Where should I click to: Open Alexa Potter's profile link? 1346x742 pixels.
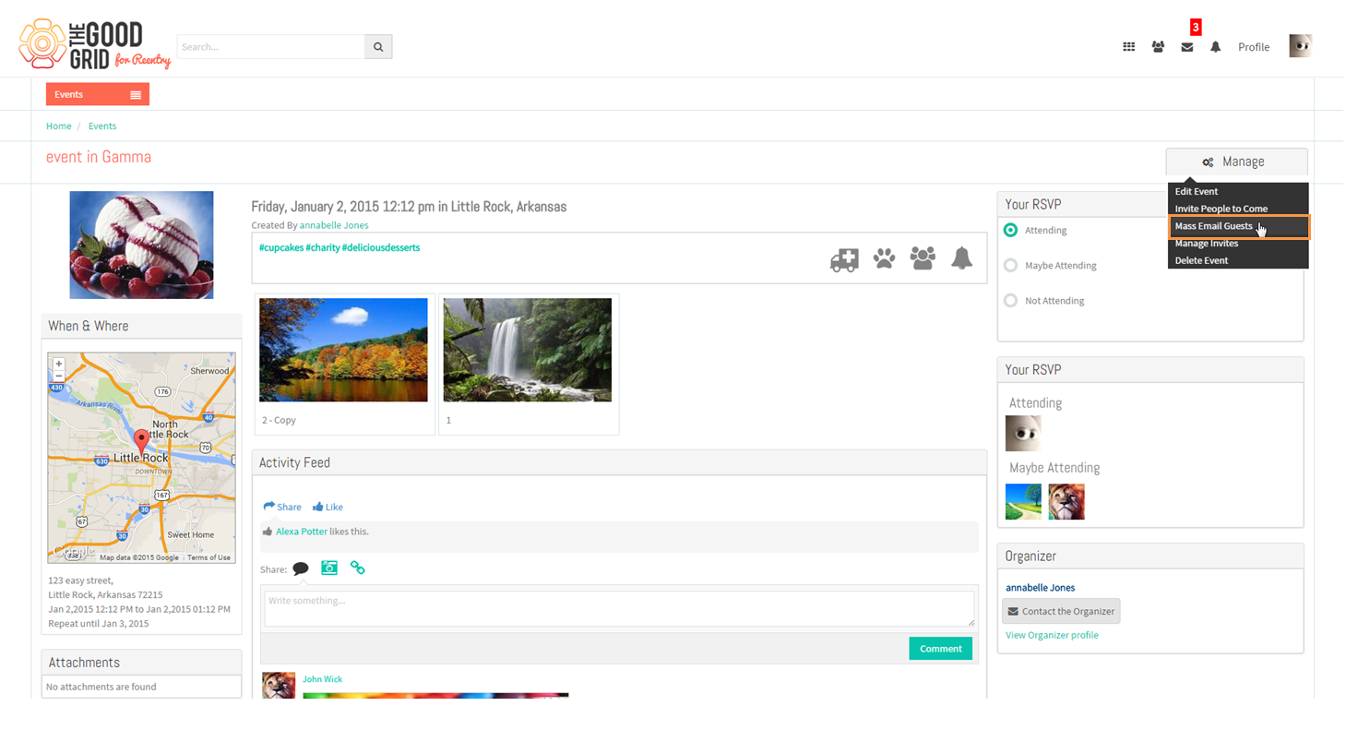tap(302, 532)
